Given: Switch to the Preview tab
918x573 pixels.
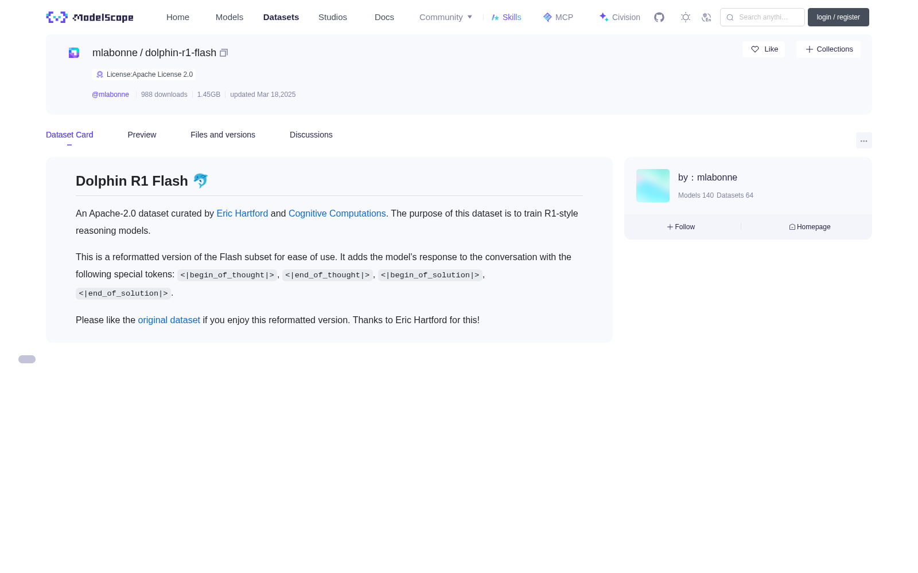Looking at the screenshot, I should pyautogui.click(x=142, y=135).
